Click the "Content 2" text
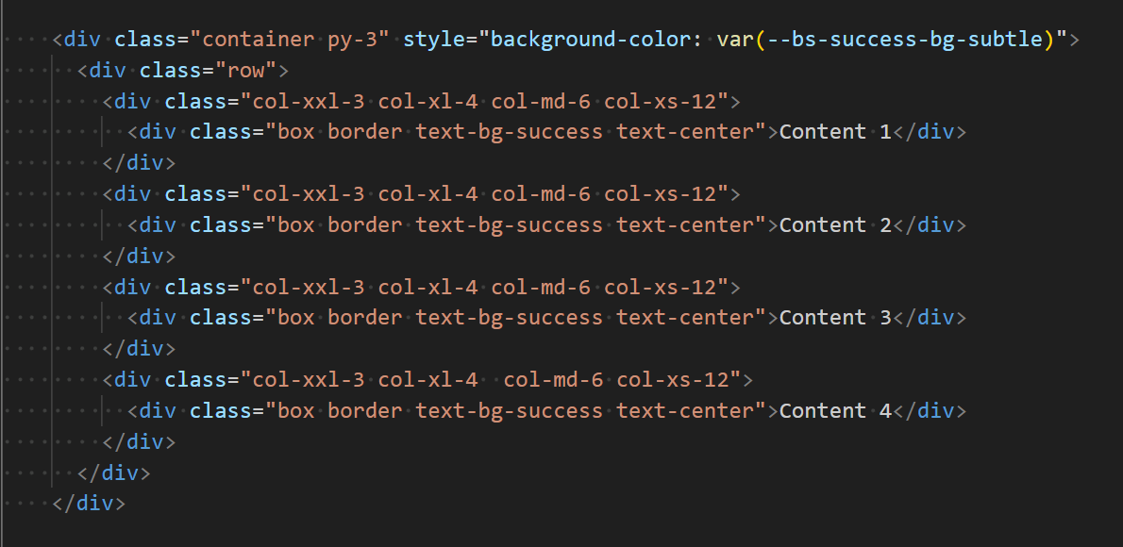The height and width of the screenshot is (547, 1123). [x=835, y=224]
